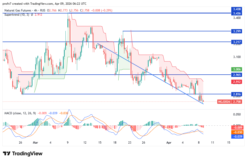247x161 pixels.
Task: Click the Natural Gas Futures title
Action: [18, 10]
